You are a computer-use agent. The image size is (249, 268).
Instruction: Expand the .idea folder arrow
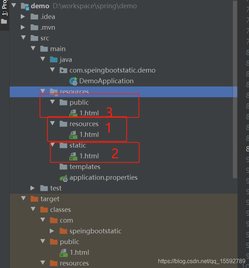[x=23, y=16]
